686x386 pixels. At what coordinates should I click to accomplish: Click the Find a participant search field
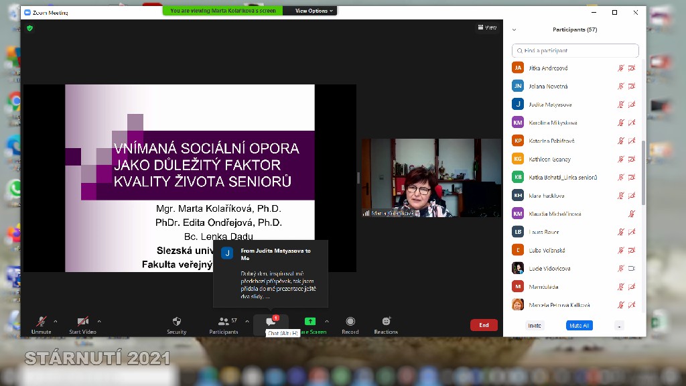point(575,51)
